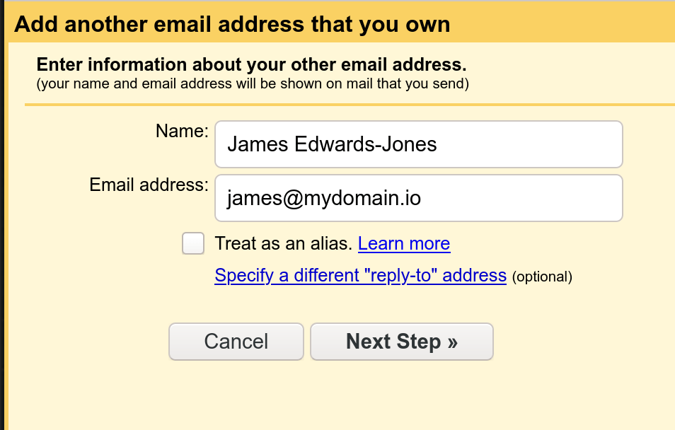Click the "Email address:" field label
This screenshot has height=430, width=675.
click(x=149, y=185)
